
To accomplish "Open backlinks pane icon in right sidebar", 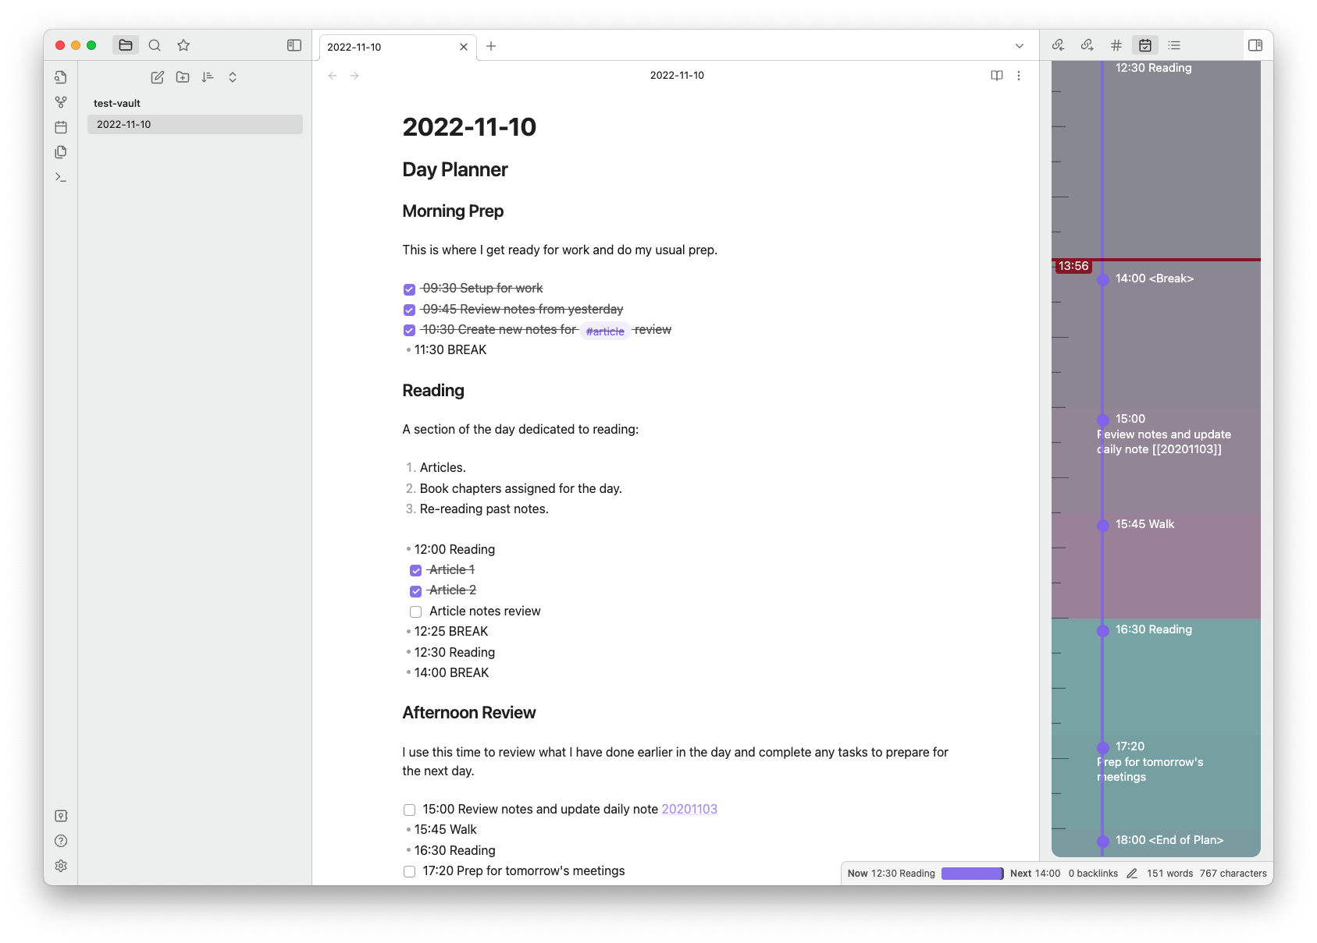I will pos(1059,45).
